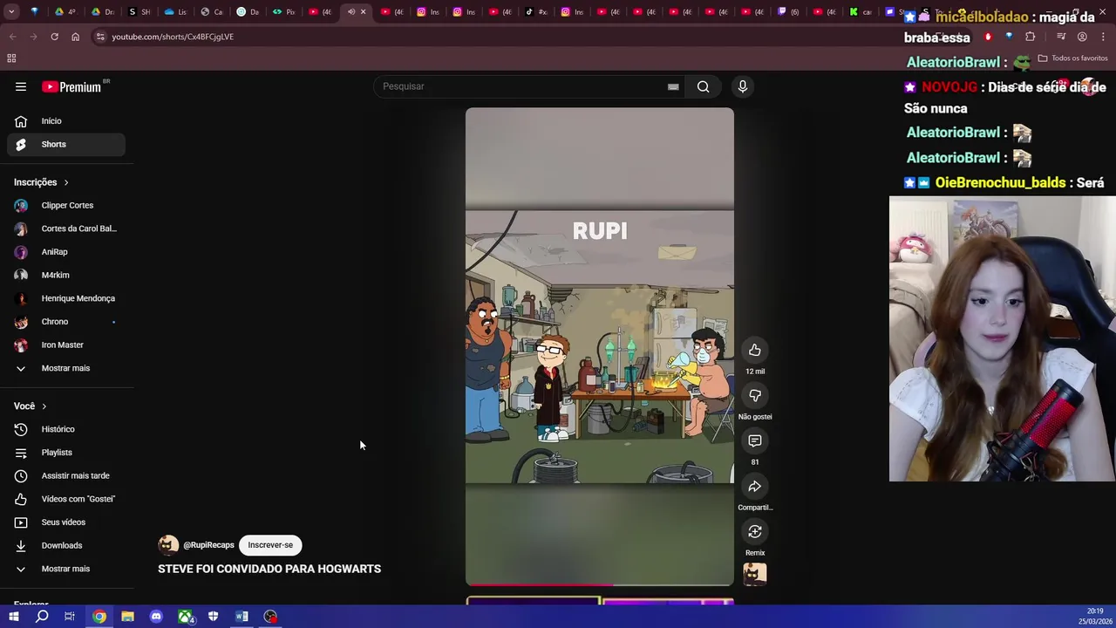Viewport: 1116px width, 628px height.
Task: Click the search magnifier button
Action: click(703, 86)
